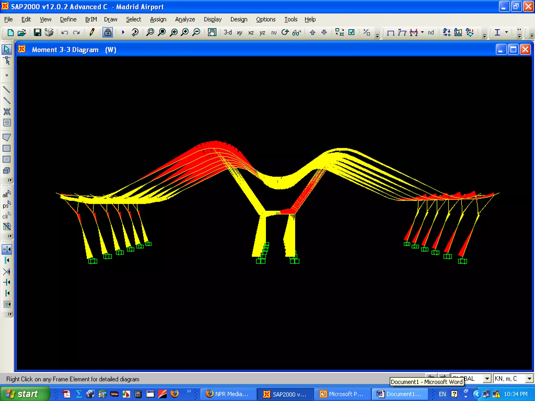Open the Analyze menu
The height and width of the screenshot is (401, 535).
(185, 19)
